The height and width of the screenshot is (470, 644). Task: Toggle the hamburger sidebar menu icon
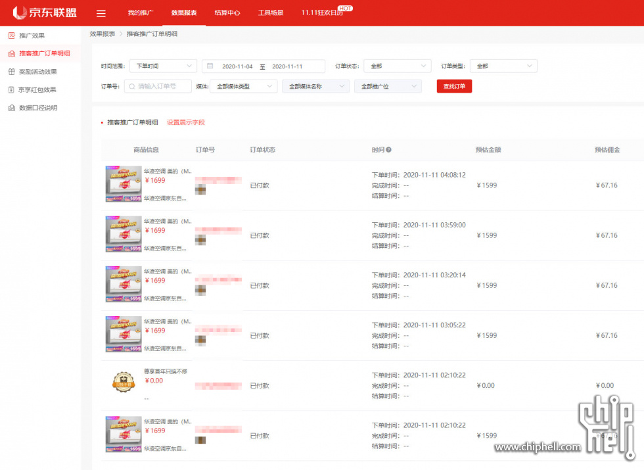click(101, 14)
